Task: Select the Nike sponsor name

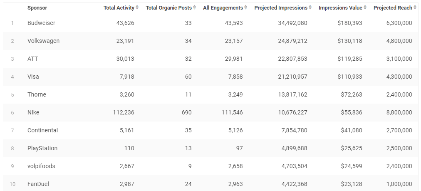Action: coord(33,112)
